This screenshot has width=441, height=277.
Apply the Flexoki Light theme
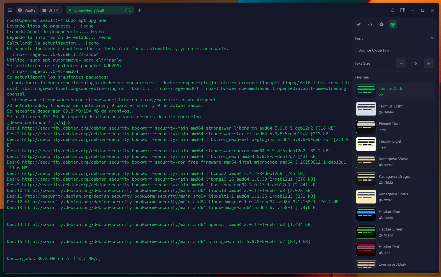point(394,144)
